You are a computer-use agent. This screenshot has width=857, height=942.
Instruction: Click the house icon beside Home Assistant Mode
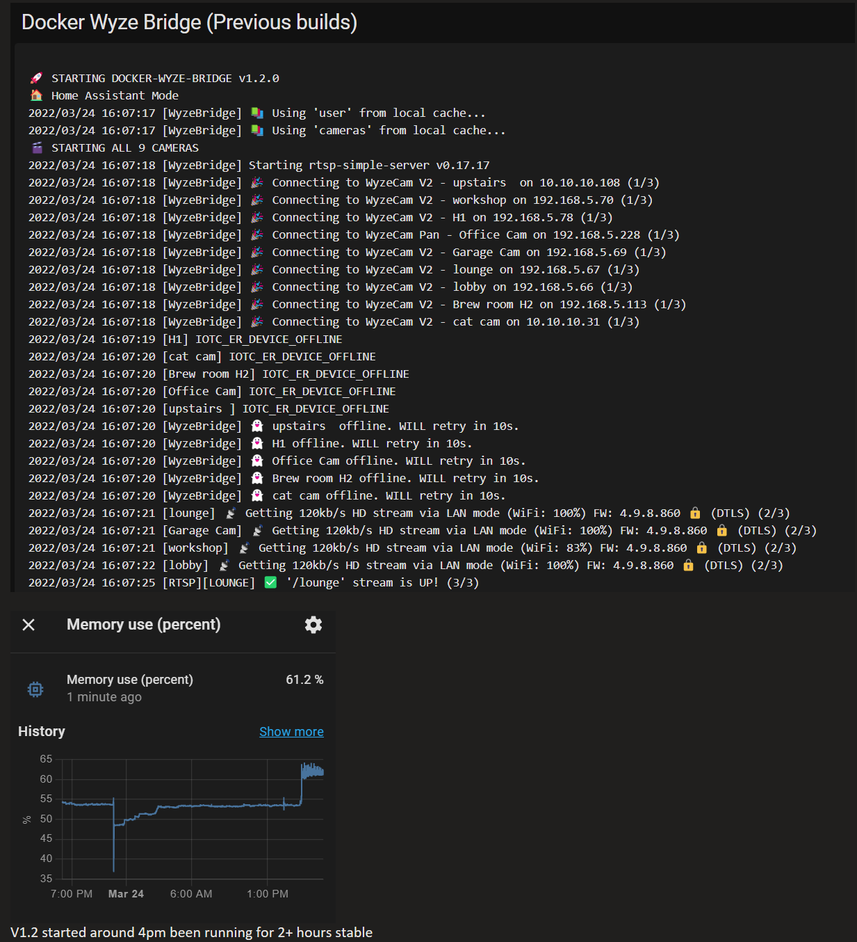[37, 95]
